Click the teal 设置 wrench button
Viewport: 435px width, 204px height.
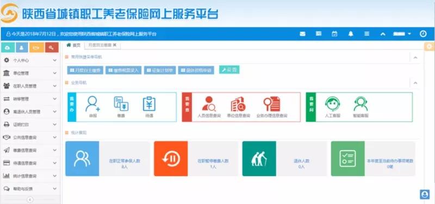(229, 70)
